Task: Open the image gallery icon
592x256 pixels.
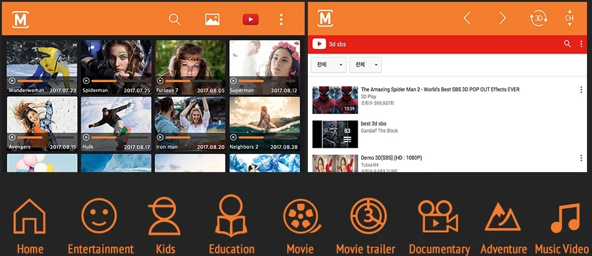Action: (212, 19)
